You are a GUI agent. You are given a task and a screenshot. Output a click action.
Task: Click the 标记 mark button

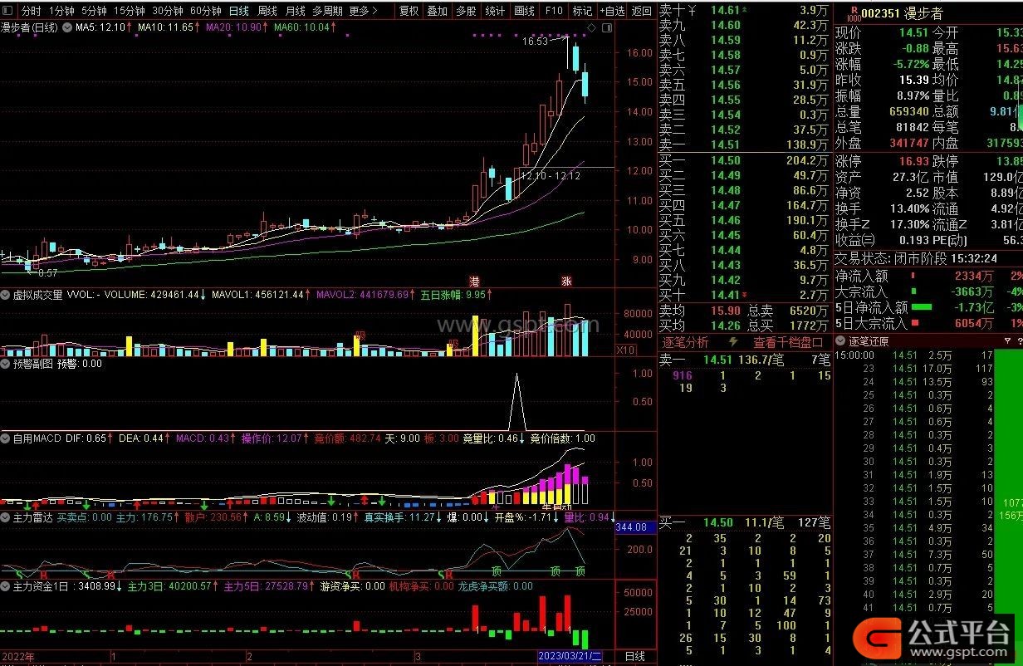pyautogui.click(x=583, y=11)
